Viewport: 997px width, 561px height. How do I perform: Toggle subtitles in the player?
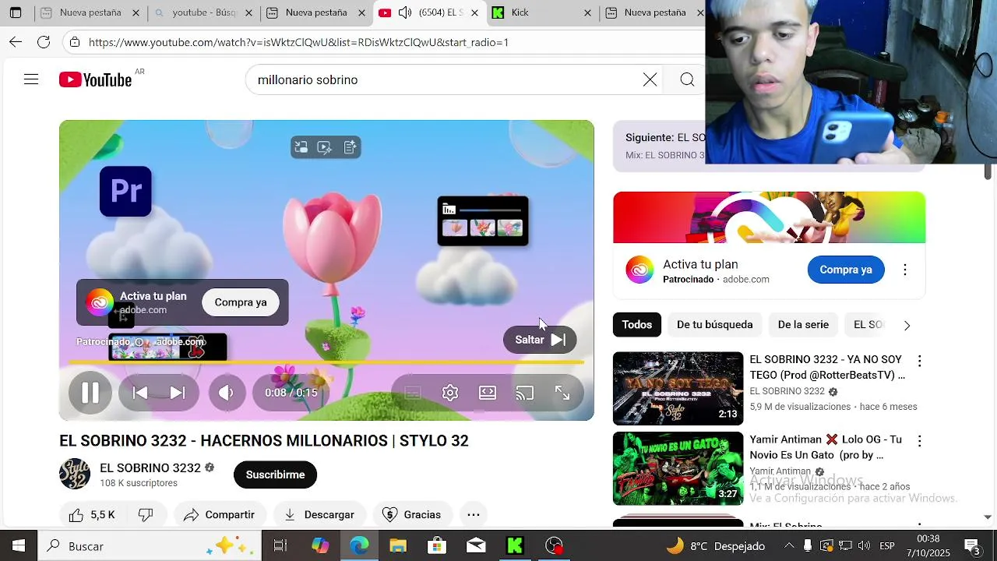[x=413, y=393]
